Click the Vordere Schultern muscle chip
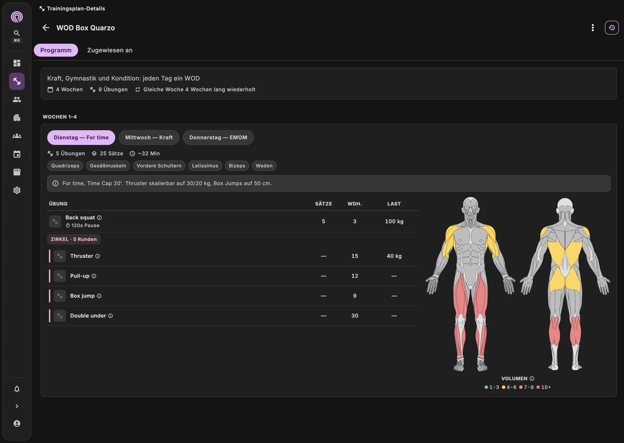 click(x=159, y=166)
